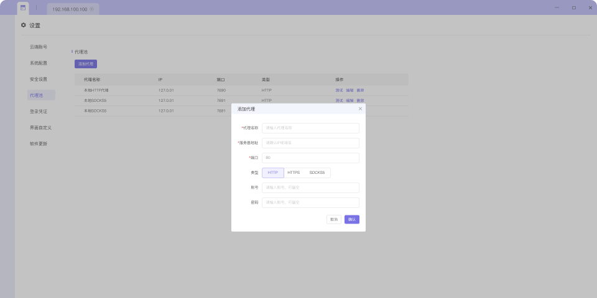Viewport: 597px width, 298px height.
Task: Focus the 代理名称 input field
Action: coord(310,128)
